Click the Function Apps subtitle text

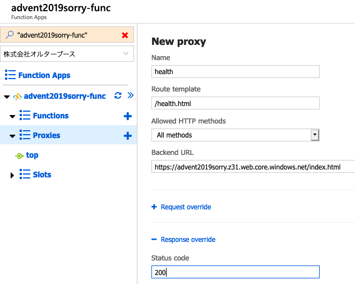pyautogui.click(x=29, y=17)
